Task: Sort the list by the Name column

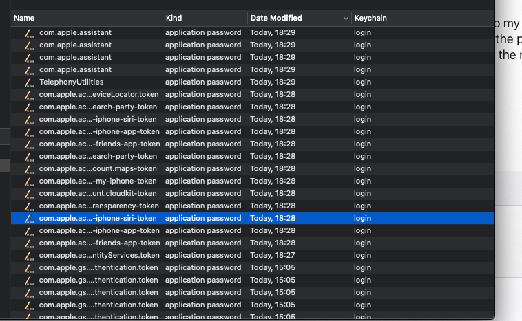Action: 25,18
